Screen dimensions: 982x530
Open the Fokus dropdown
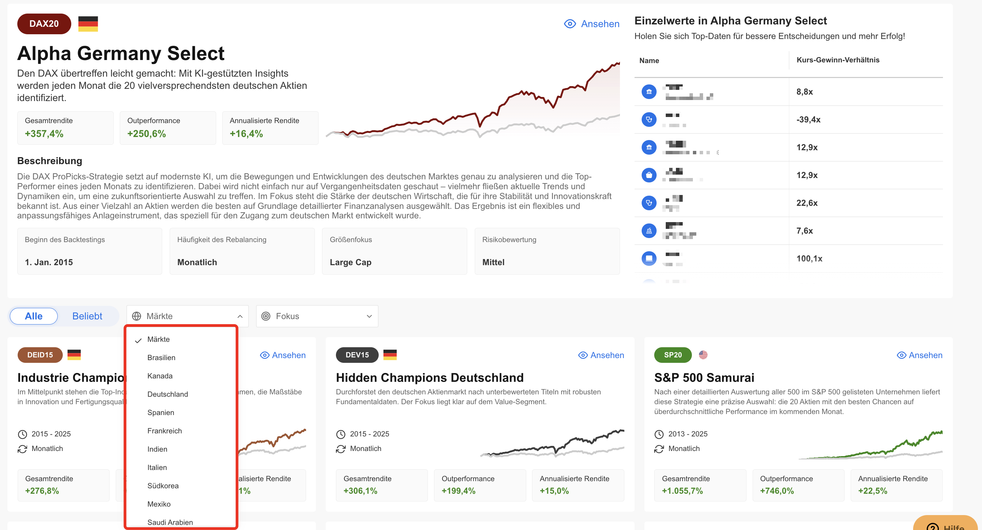(x=317, y=316)
